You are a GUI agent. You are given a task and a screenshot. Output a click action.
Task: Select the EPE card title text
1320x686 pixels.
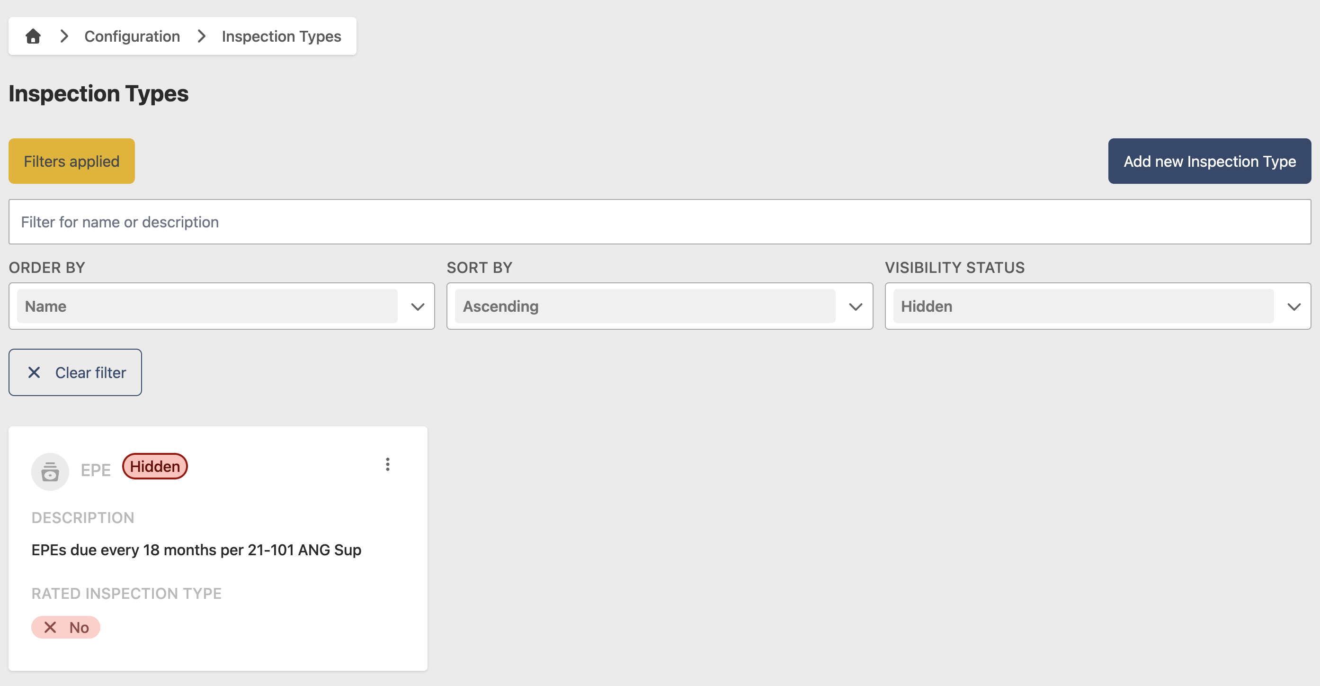tap(96, 470)
